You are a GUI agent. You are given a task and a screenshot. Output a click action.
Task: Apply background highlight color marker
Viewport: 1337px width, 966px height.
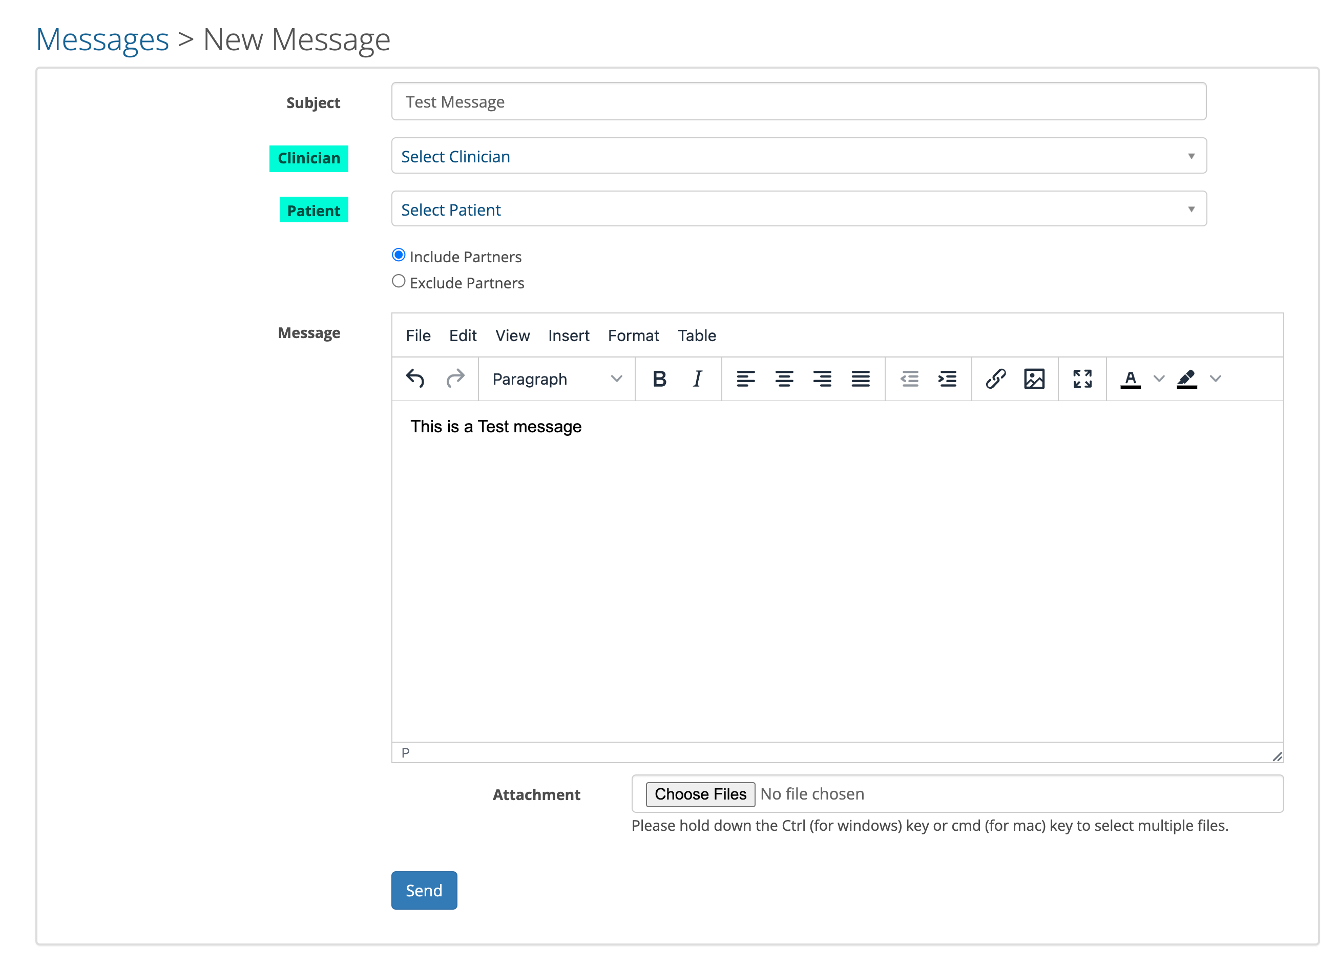[x=1187, y=379]
